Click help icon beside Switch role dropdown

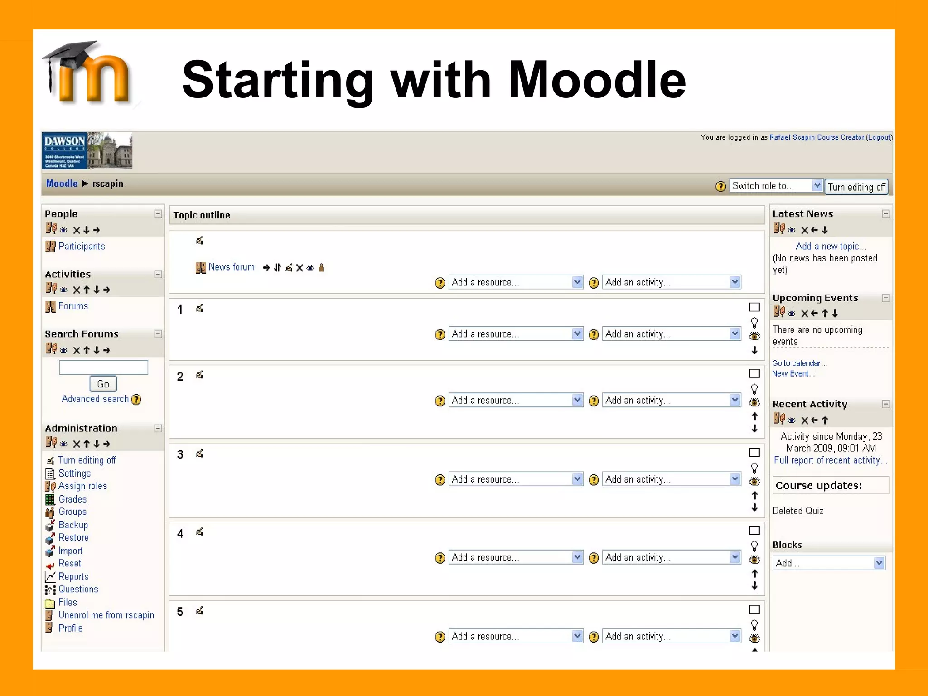click(x=720, y=186)
